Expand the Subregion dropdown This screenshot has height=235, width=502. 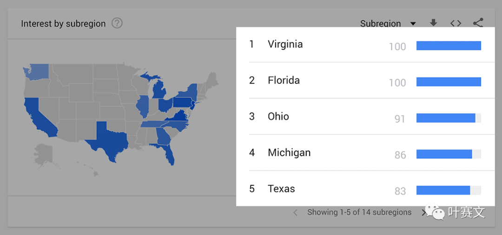point(388,24)
